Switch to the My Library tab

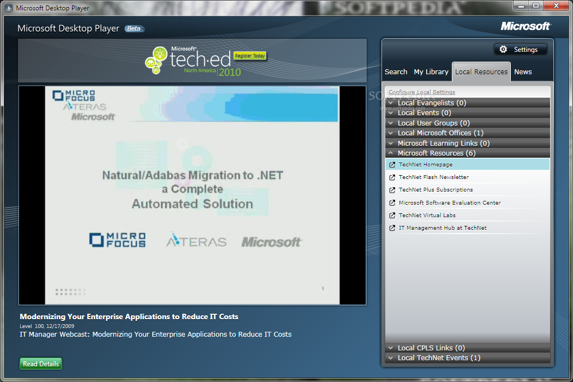pos(431,71)
